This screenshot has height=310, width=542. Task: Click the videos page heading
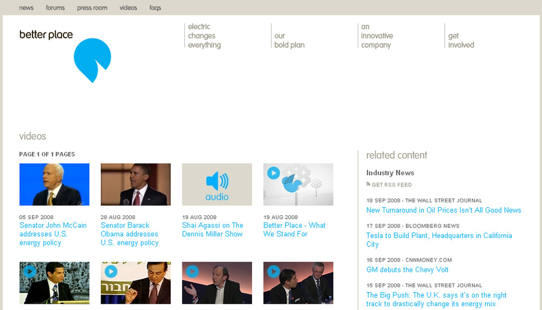coord(33,136)
